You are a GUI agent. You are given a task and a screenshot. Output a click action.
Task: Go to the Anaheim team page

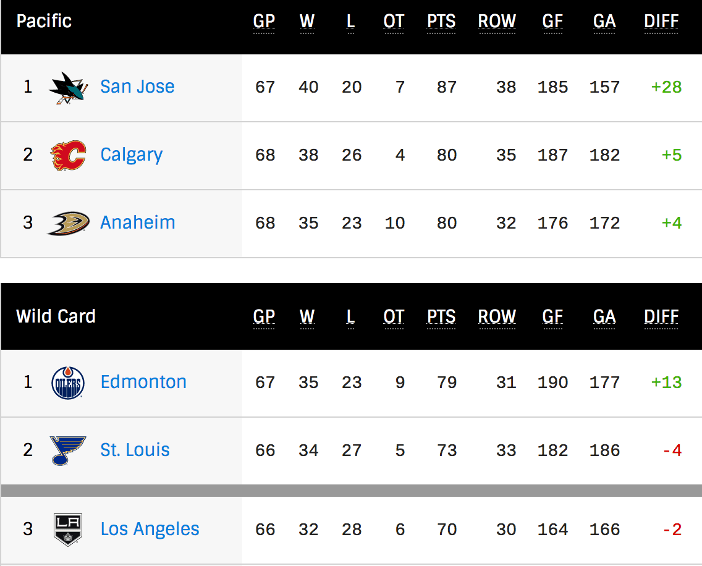138,222
